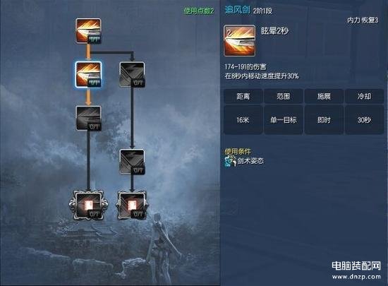Select the top root skill node icon
This screenshot has height=286, width=388.
tap(88, 31)
